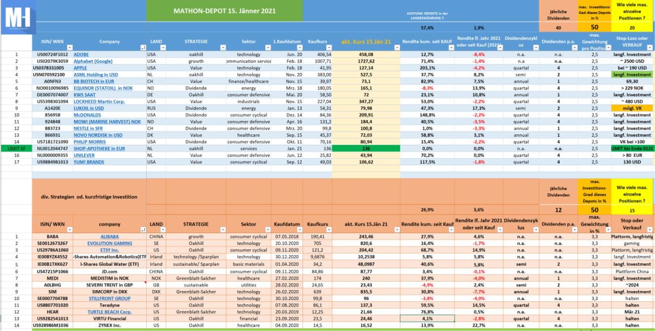The image size is (655, 331).
Task: Select the 'Mär.21' stop cell for TURTLE BEACH
Action: tap(632, 312)
